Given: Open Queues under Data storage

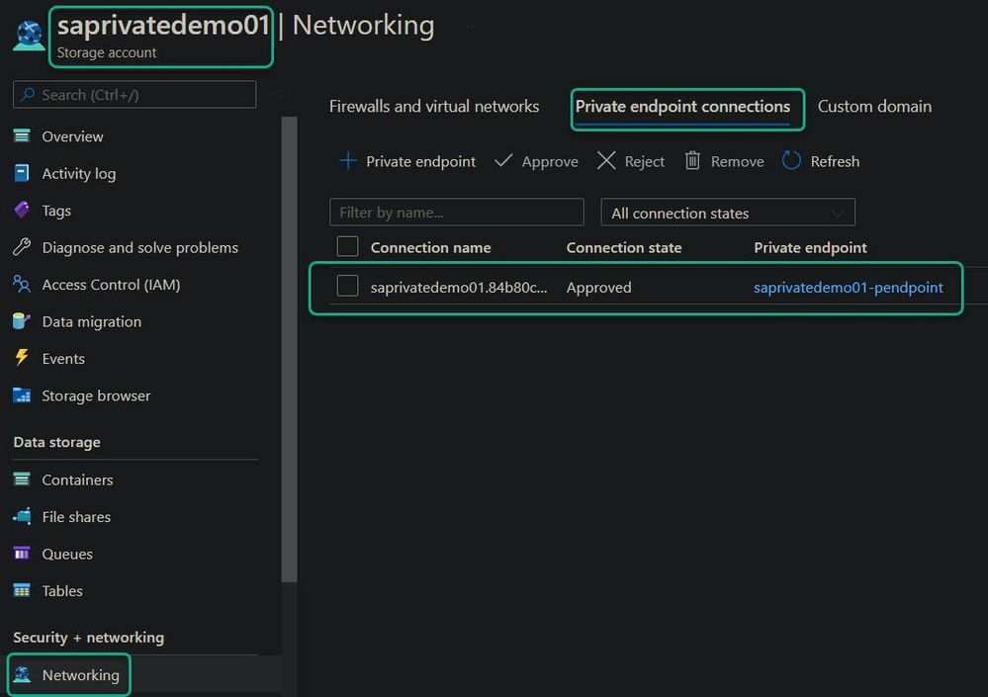Looking at the screenshot, I should 67,554.
